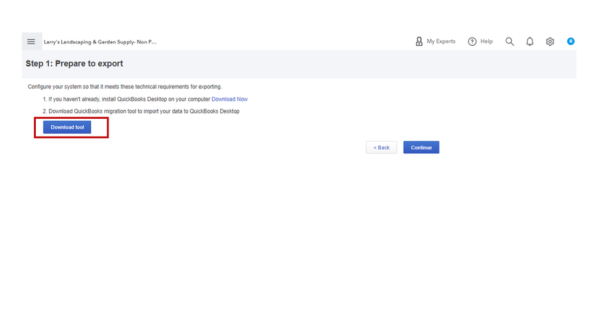The image size is (595, 334).
Task: Click the My Experts label
Action: tap(441, 42)
